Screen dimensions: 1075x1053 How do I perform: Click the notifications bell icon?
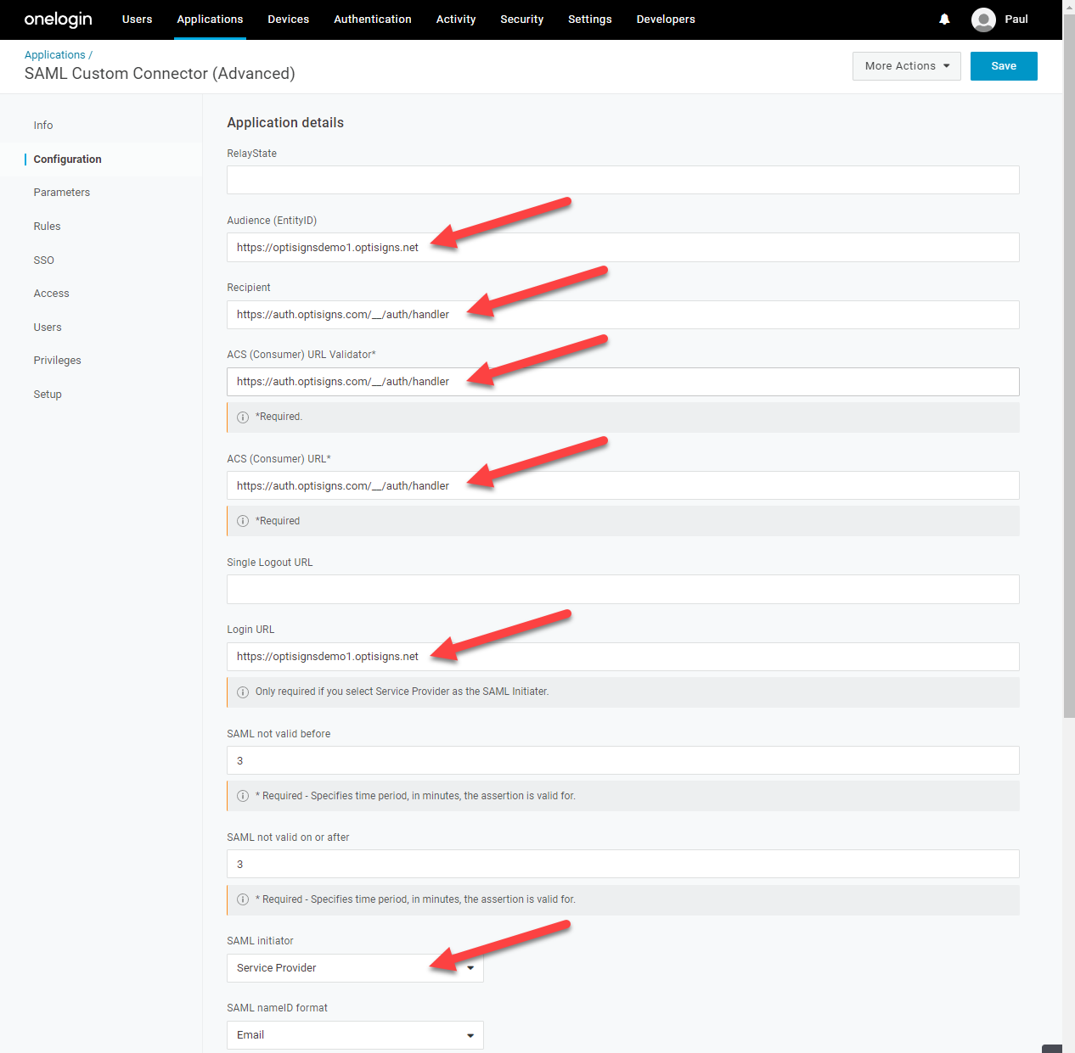click(x=944, y=20)
